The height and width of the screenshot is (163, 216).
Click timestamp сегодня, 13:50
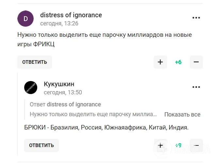(x=63, y=92)
